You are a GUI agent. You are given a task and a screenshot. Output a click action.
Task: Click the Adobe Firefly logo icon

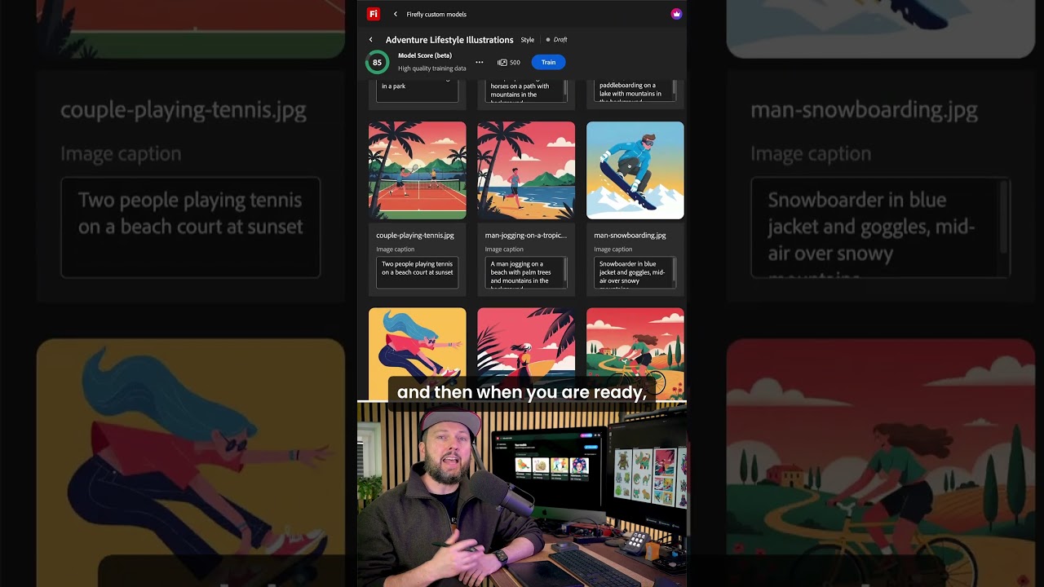tap(373, 14)
